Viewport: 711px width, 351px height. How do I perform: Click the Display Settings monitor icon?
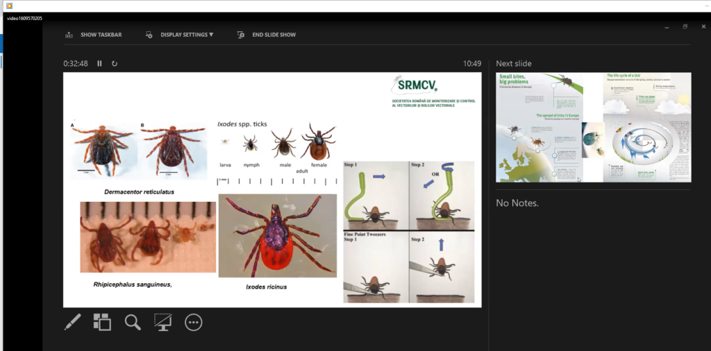(149, 35)
